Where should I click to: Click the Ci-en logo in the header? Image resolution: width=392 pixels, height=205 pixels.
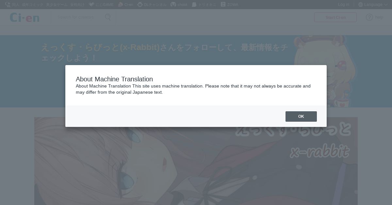tap(24, 18)
